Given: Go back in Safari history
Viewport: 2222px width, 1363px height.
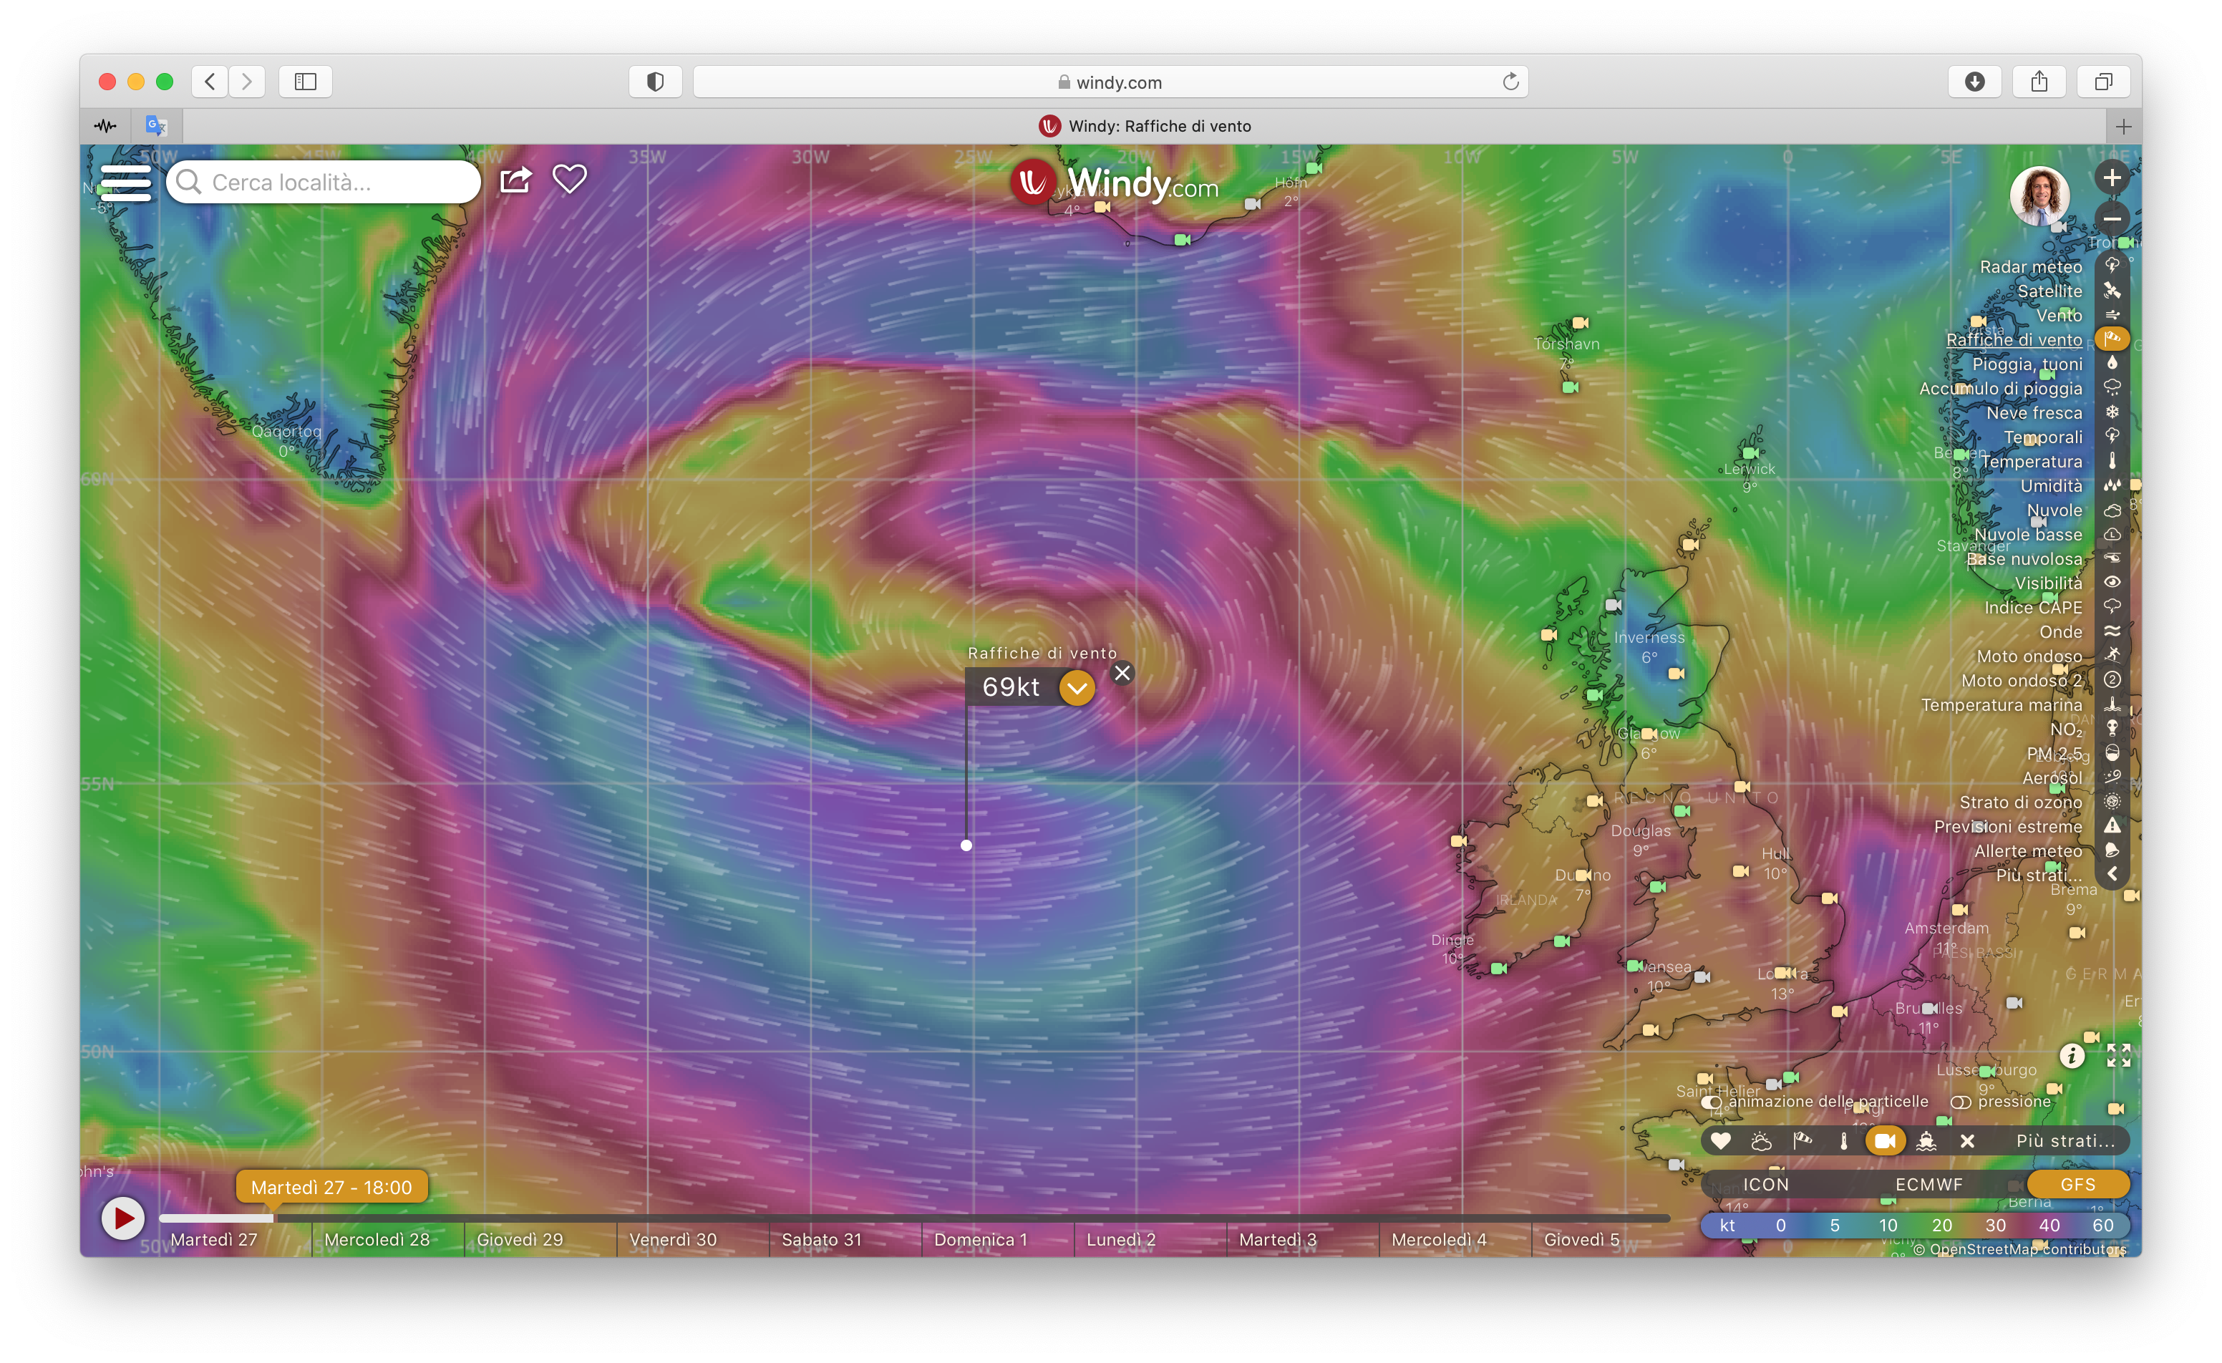Looking at the screenshot, I should [x=209, y=82].
